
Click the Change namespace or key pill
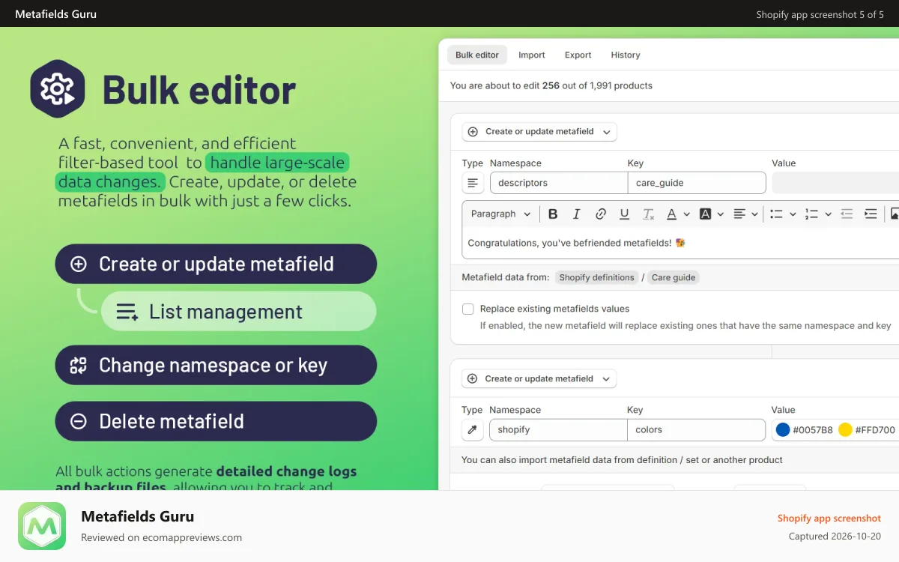(216, 365)
